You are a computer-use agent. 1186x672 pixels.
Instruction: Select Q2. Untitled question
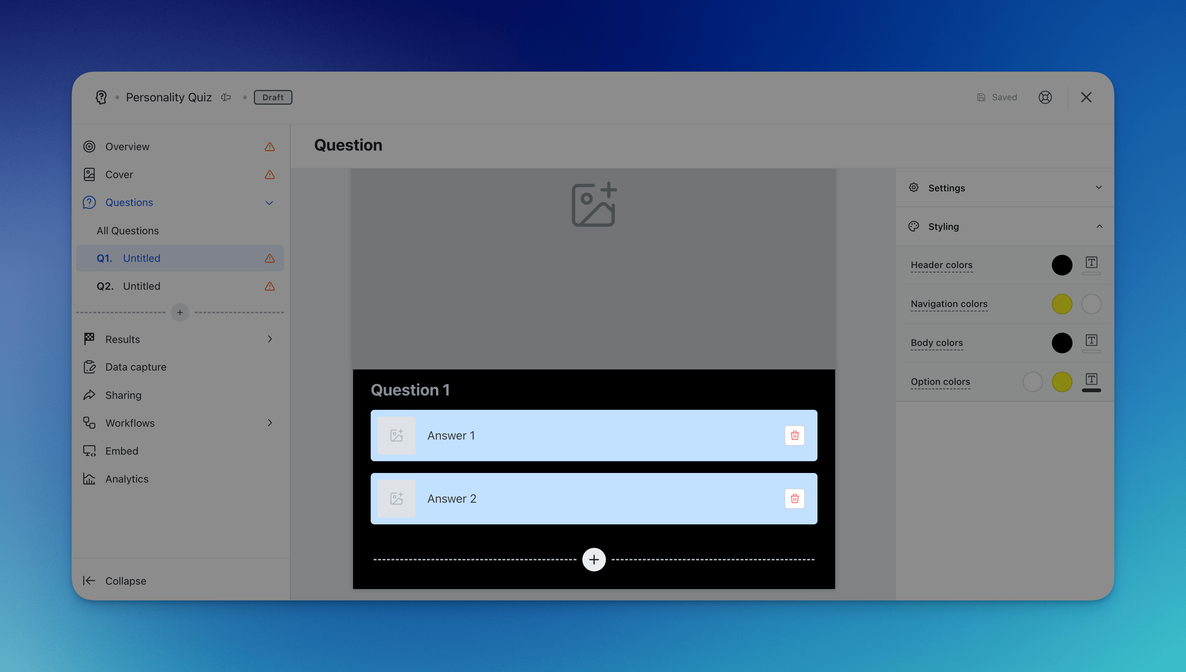(141, 286)
